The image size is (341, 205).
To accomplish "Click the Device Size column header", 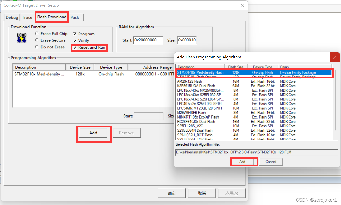I will (x=80, y=67).
